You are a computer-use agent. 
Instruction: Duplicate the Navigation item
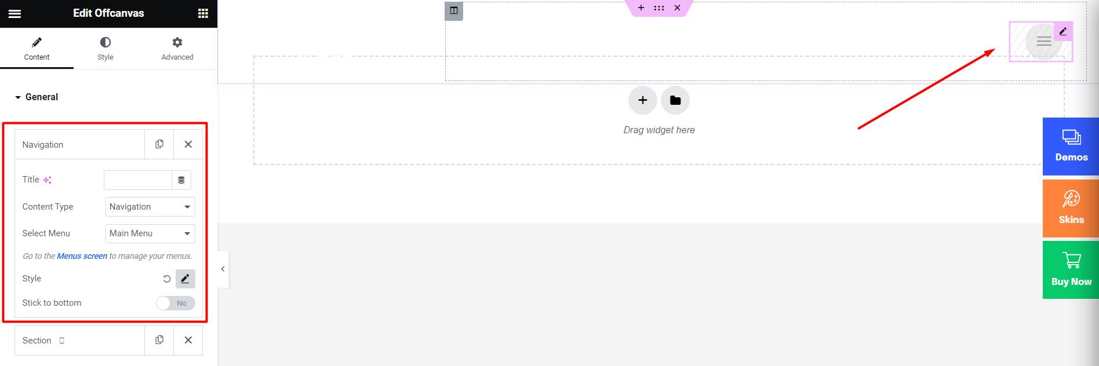(x=159, y=144)
